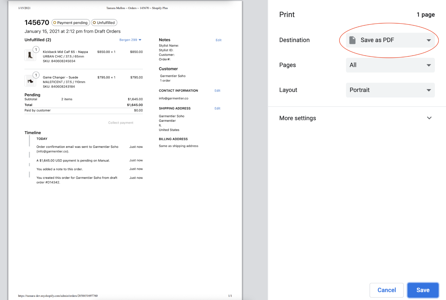This screenshot has height=300, width=446.
Task: Click the Kickback Mid Calf 65 - Nappa product name
Action: coord(66,52)
